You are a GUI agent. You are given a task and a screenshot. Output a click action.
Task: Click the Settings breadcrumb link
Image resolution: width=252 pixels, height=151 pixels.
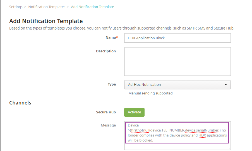point(16,7)
